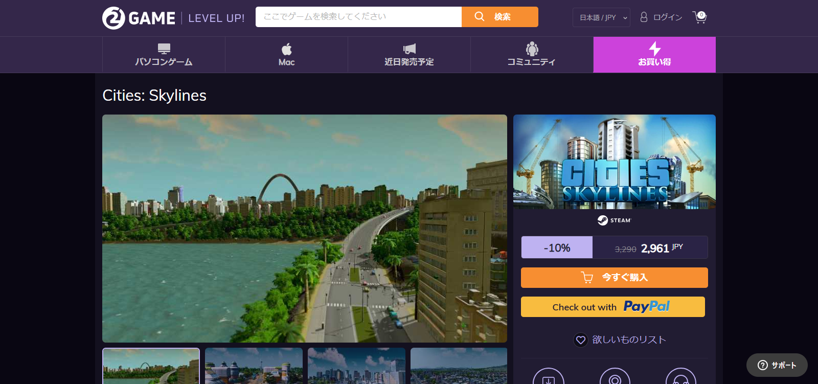Click the wishlist heart icon
Image resolution: width=818 pixels, height=384 pixels.
pyautogui.click(x=580, y=340)
